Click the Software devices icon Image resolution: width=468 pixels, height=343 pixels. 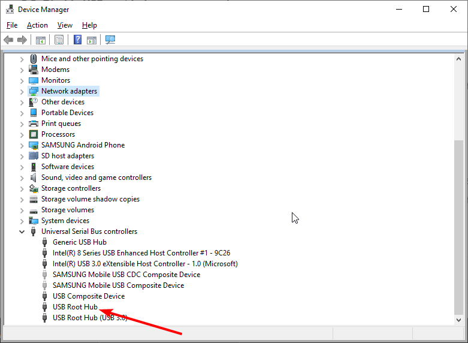pyautogui.click(x=34, y=167)
